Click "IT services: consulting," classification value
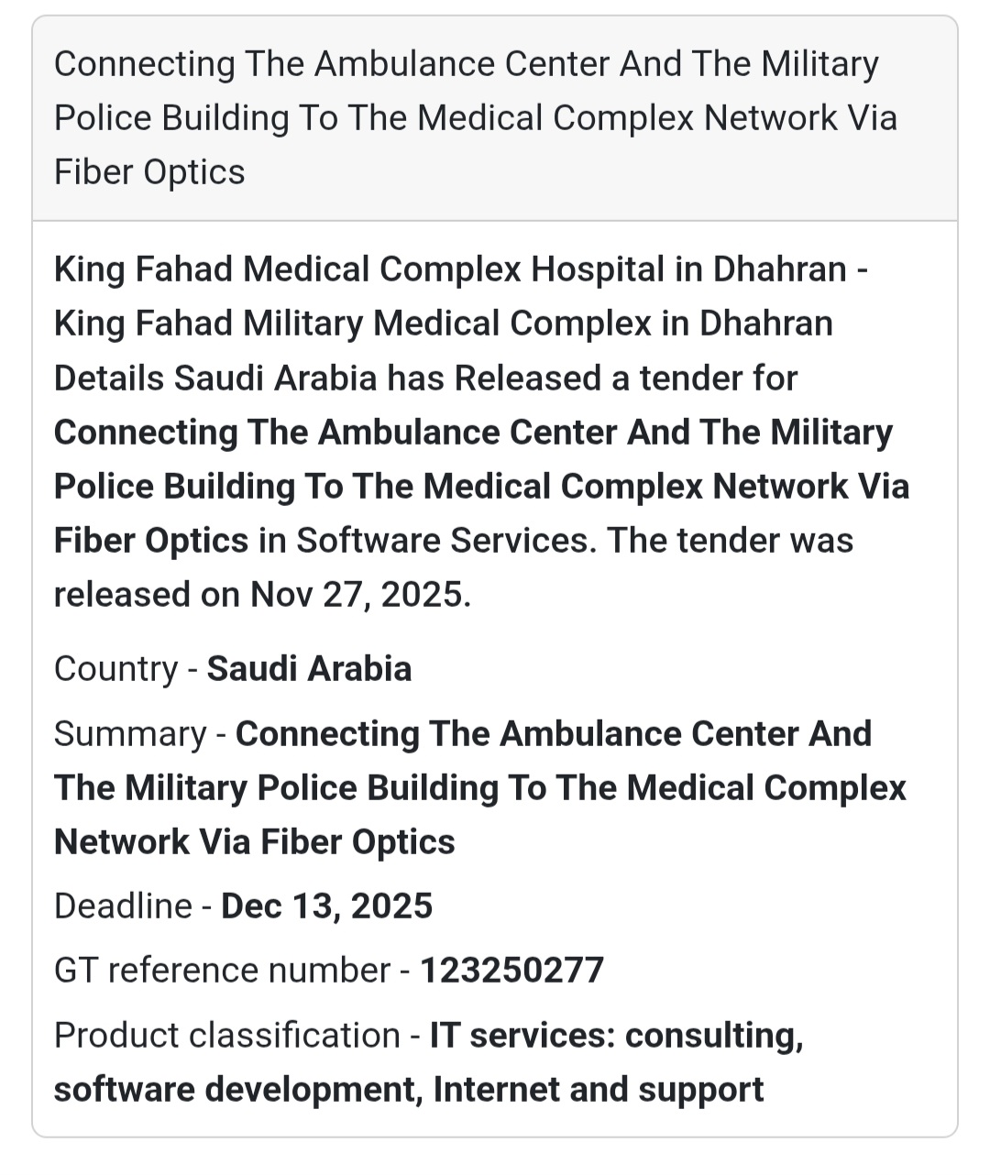 616,1036
